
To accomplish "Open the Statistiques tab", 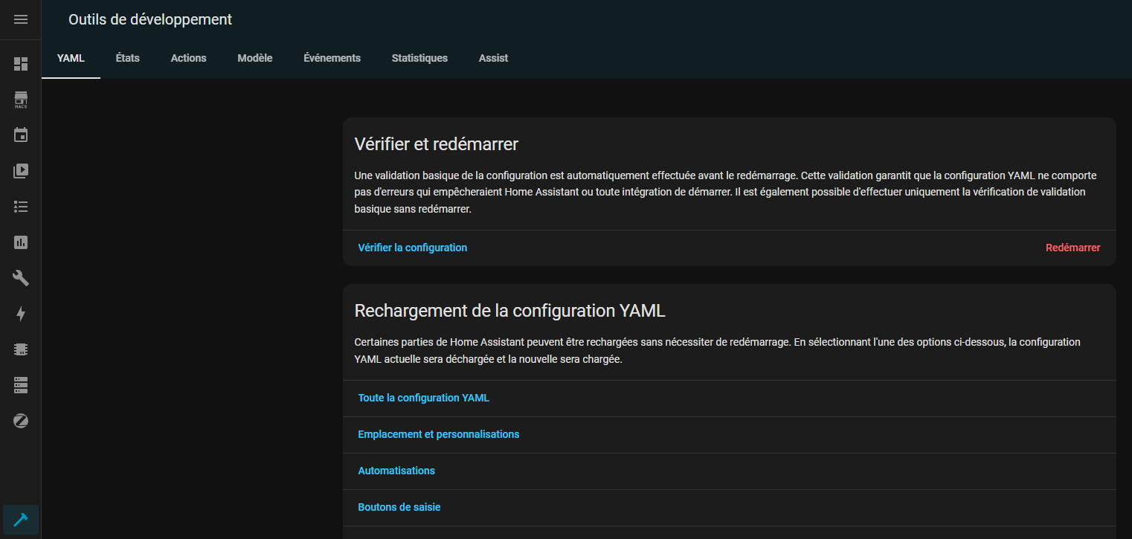I will 419,58.
